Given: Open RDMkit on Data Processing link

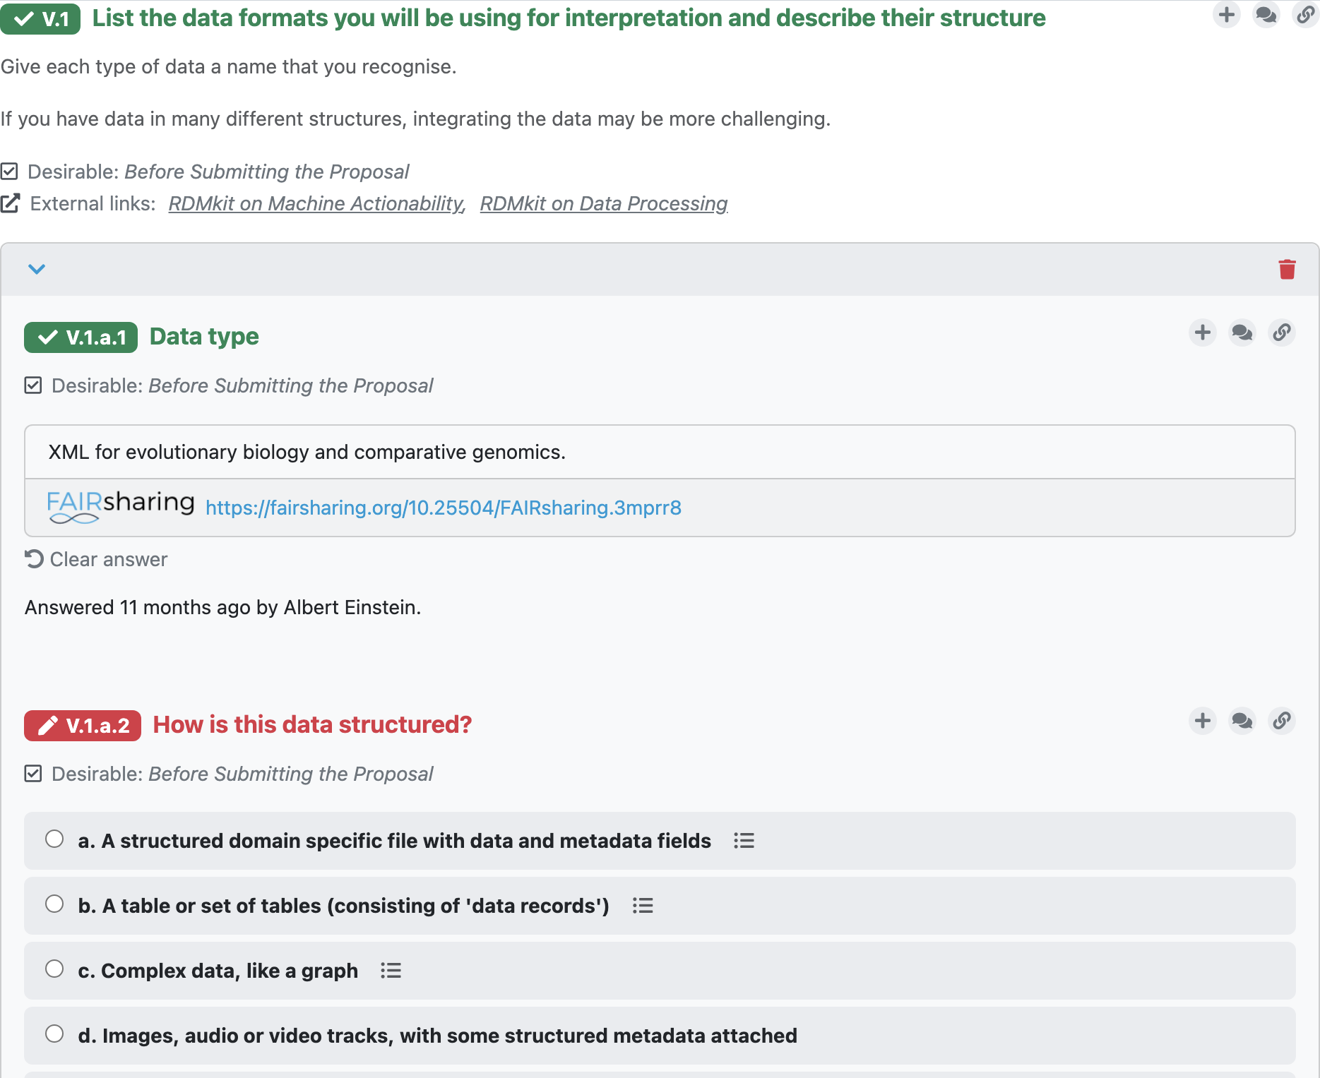Looking at the screenshot, I should tap(604, 203).
